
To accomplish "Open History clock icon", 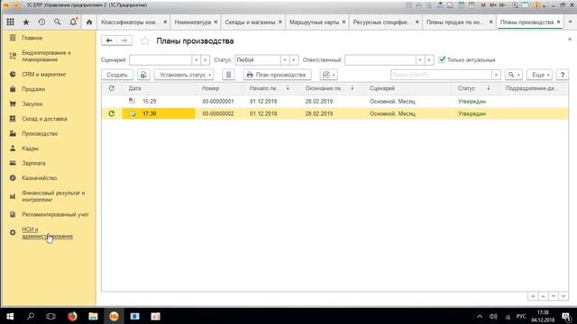I will pyautogui.click(x=41, y=22).
